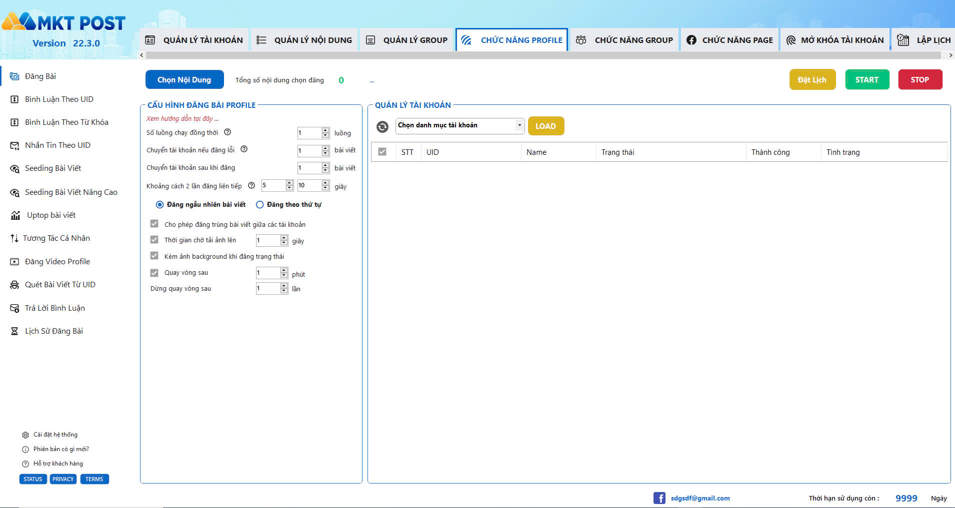This screenshot has width=955, height=508.
Task: Click the tab bar horizontal scrollbar
Action: (544, 55)
